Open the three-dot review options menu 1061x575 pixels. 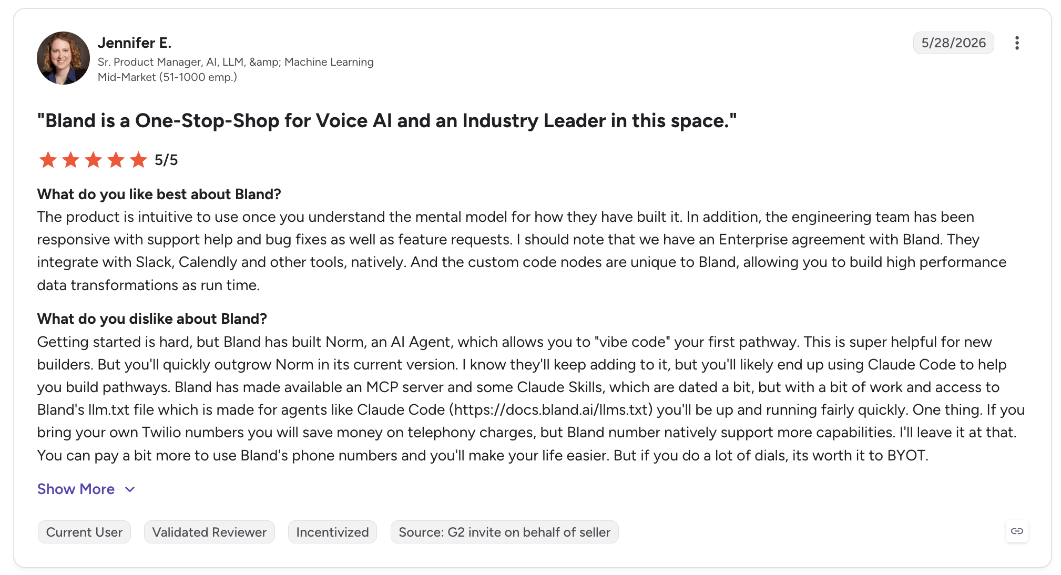[x=1017, y=43]
